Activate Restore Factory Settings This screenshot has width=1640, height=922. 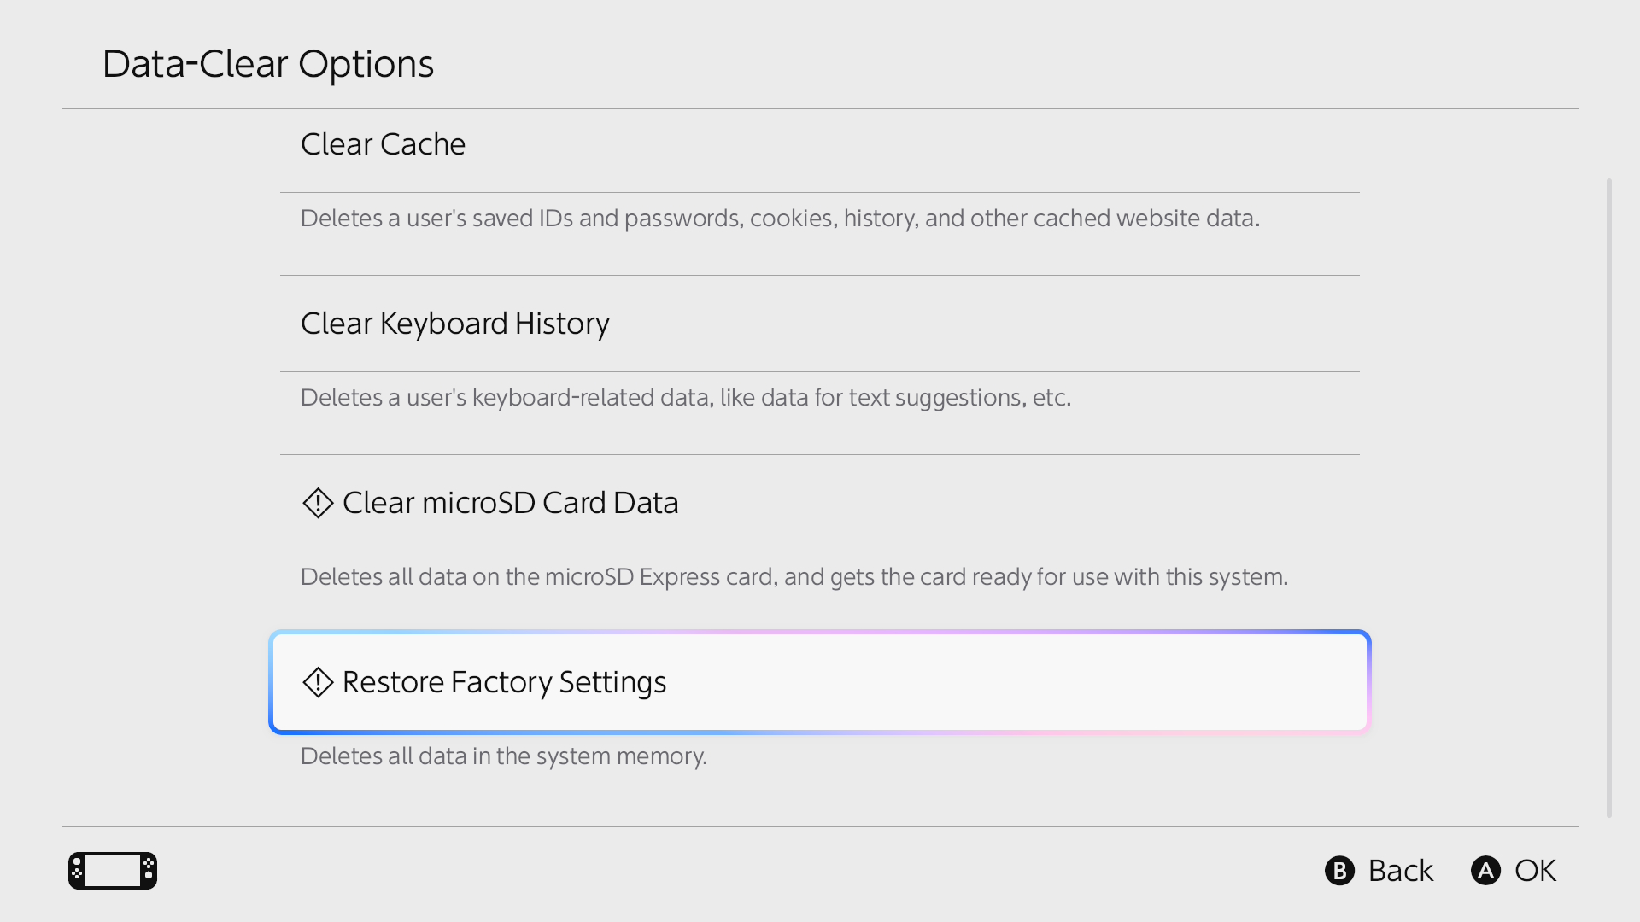pos(504,682)
